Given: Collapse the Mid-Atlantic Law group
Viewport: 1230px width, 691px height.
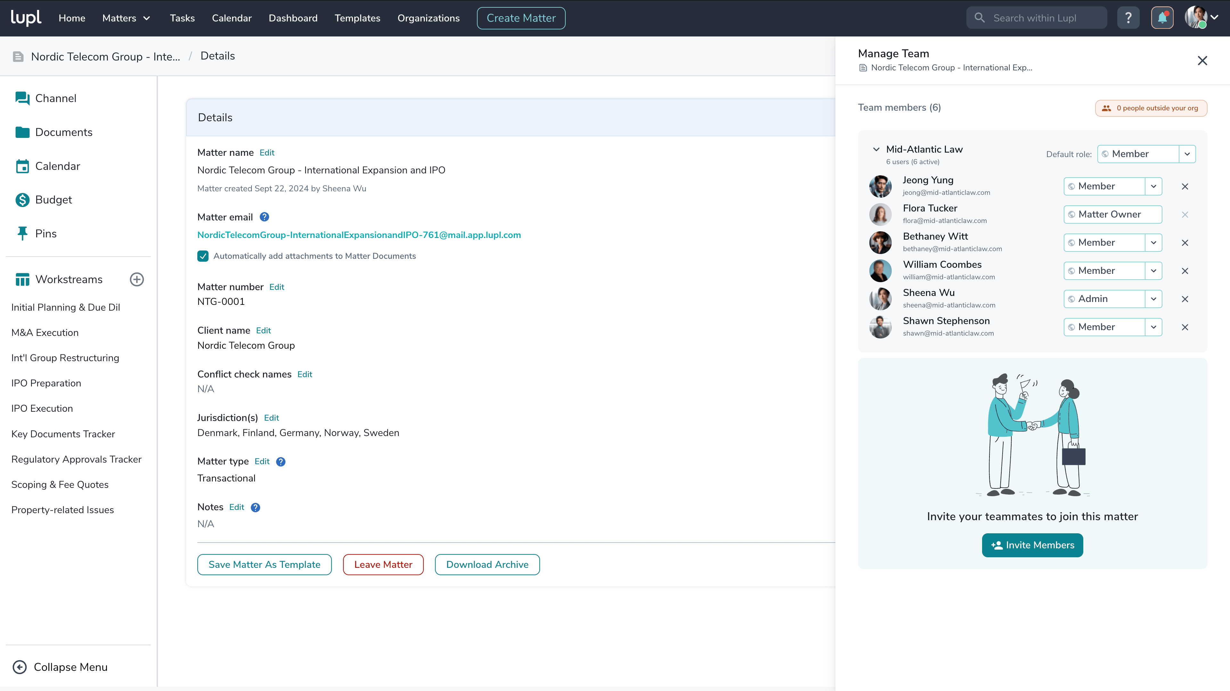Looking at the screenshot, I should [x=876, y=149].
